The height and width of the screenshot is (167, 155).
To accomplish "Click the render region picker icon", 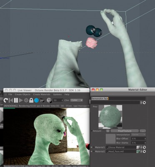I will (49, 100).
